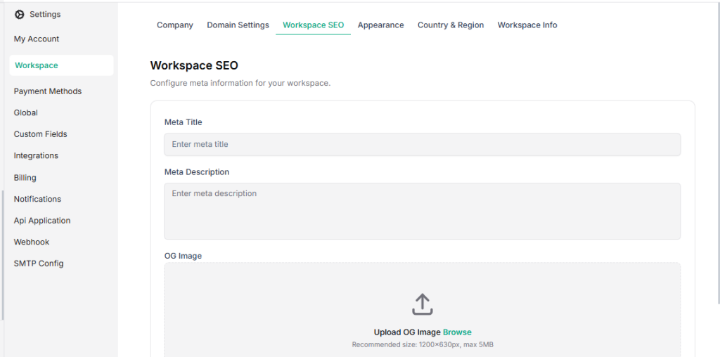This screenshot has height=357, width=720.
Task: Select Webhook from the sidebar
Action: point(32,242)
